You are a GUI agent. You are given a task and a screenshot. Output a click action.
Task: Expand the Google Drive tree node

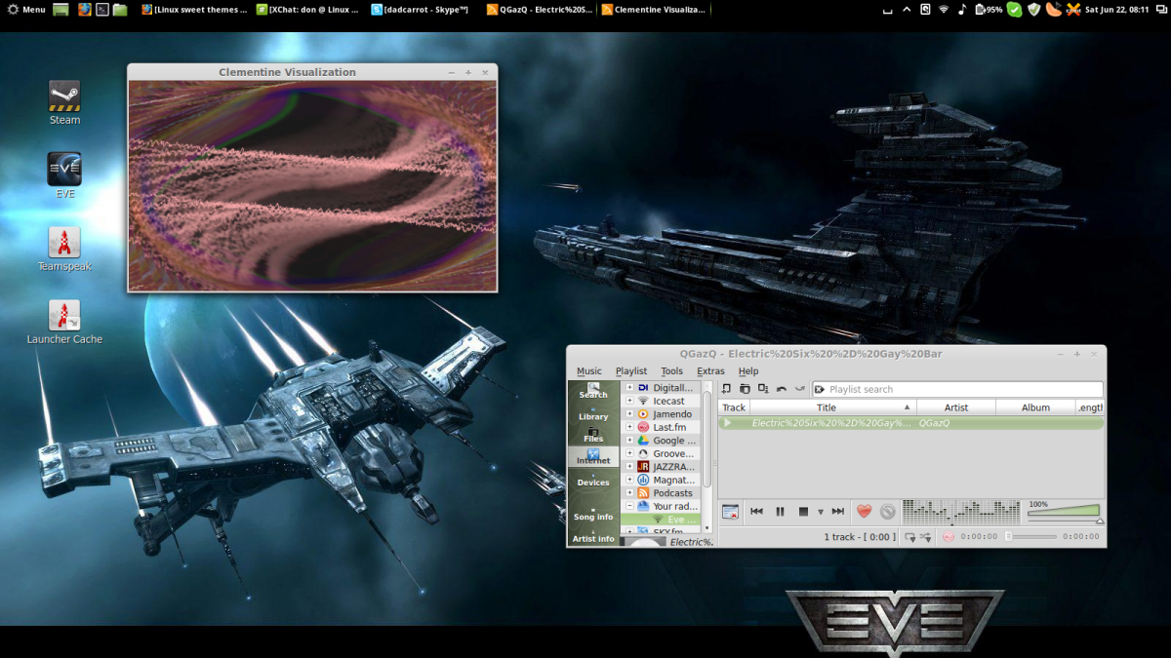coord(629,441)
